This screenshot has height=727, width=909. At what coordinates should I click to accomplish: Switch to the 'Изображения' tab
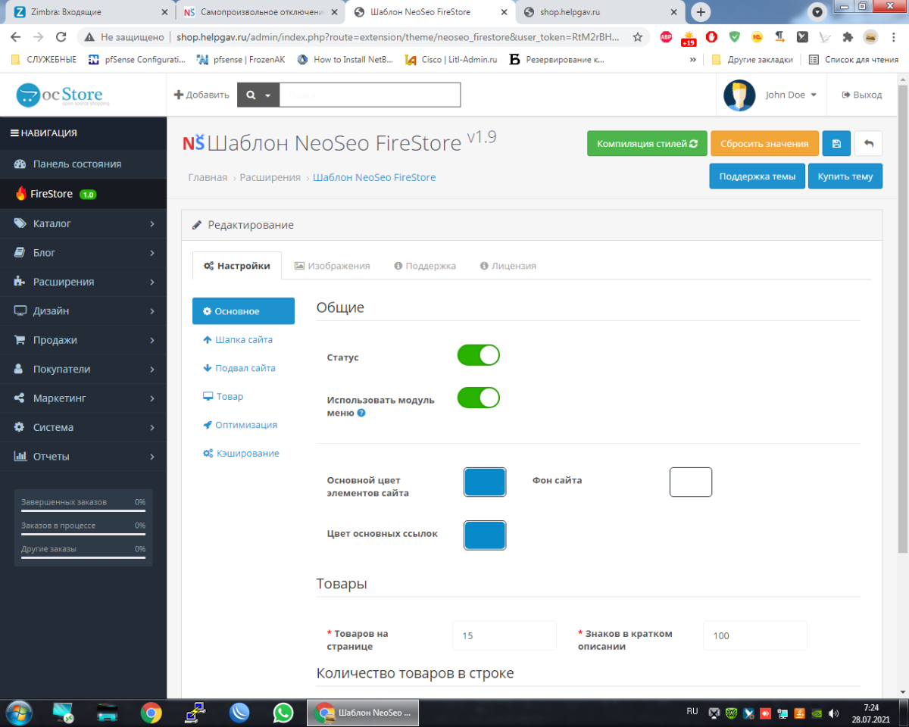click(x=332, y=266)
